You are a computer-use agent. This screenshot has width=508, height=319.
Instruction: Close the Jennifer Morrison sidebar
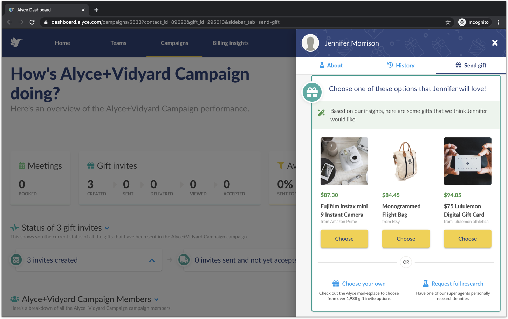[x=495, y=43]
